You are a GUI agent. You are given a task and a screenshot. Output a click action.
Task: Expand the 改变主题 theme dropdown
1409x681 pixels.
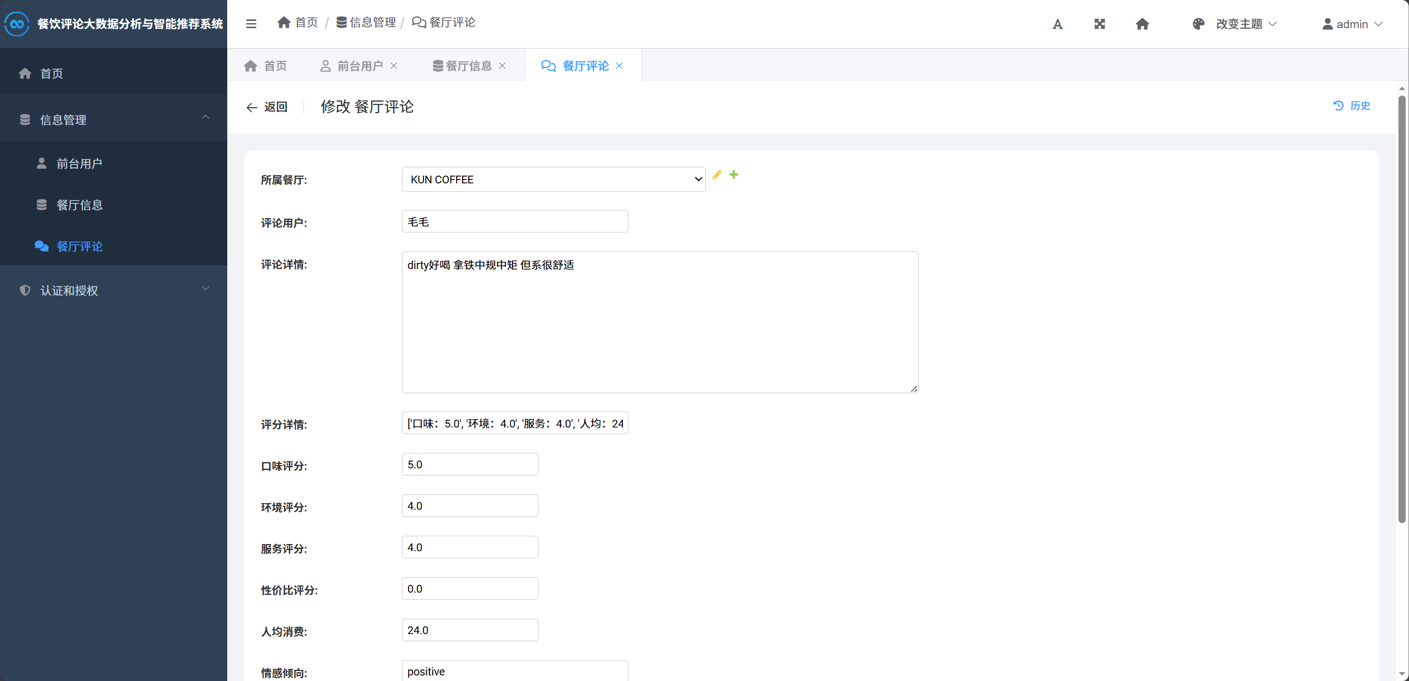[x=1238, y=24]
